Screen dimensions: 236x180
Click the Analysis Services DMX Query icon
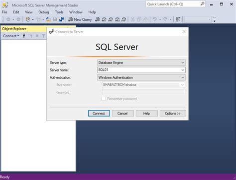click(111, 19)
